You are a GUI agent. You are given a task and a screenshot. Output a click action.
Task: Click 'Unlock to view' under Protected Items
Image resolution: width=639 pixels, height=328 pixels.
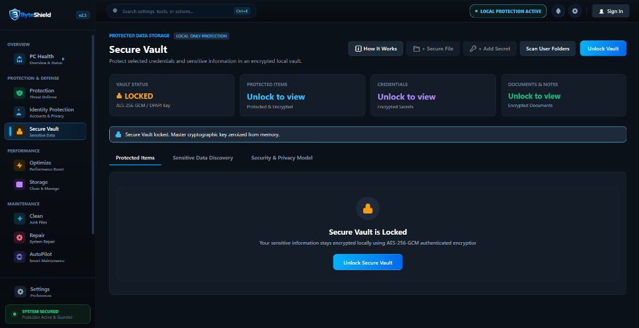(x=276, y=96)
